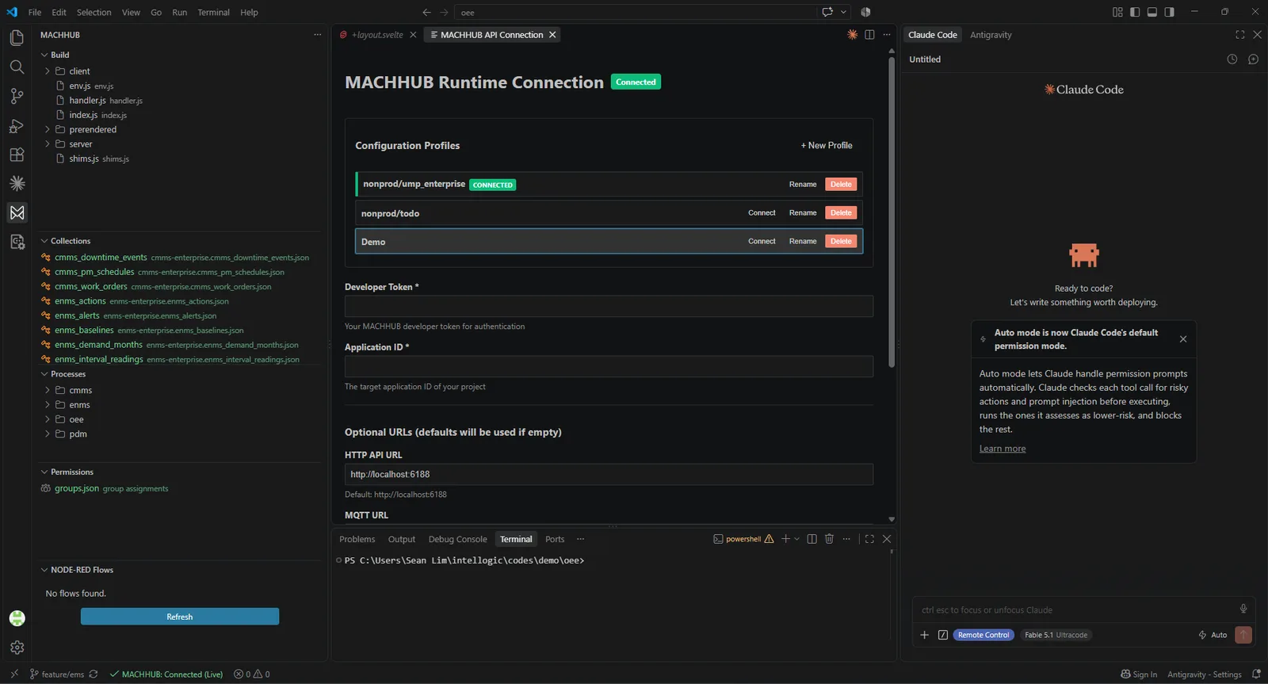Toggle primary side bar layout icon

click(x=1135, y=12)
